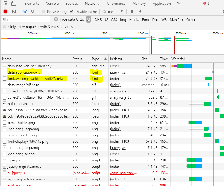This screenshot has width=224, height=186.
Task: Open the network search magnifier
Action: [x=33, y=11]
